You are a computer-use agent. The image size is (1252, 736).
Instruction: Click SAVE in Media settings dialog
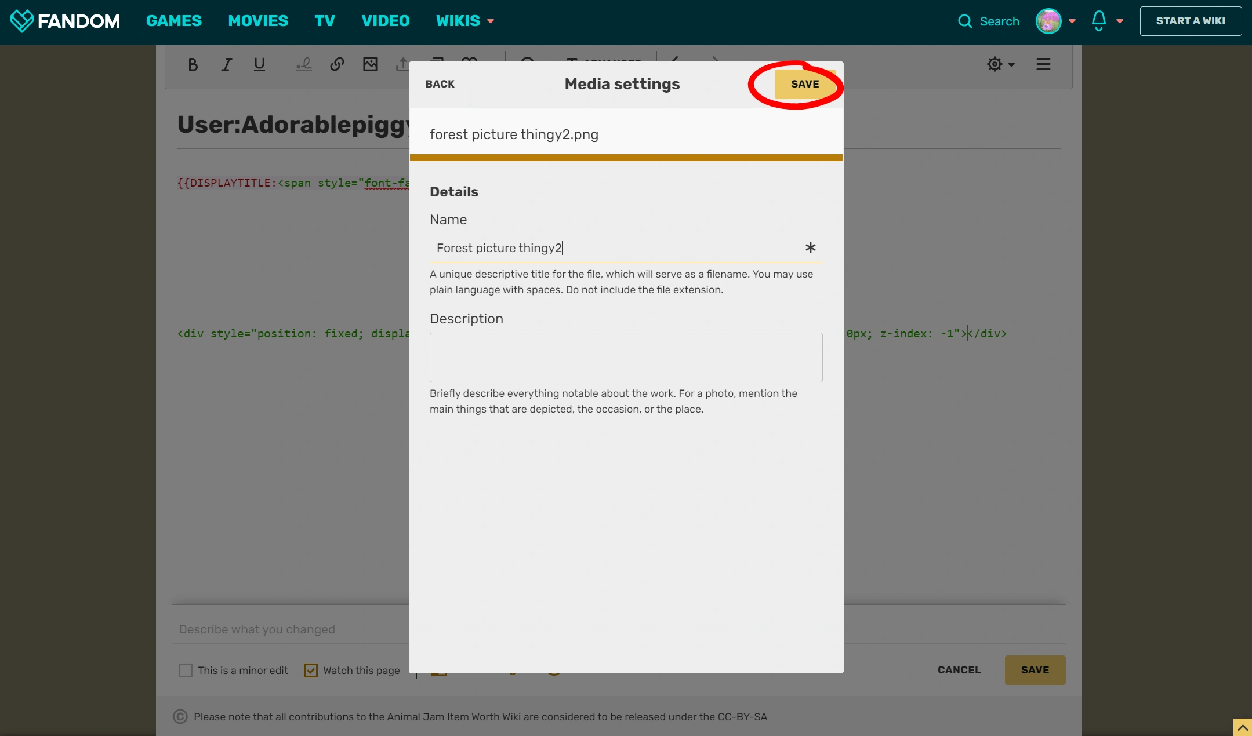tap(805, 84)
